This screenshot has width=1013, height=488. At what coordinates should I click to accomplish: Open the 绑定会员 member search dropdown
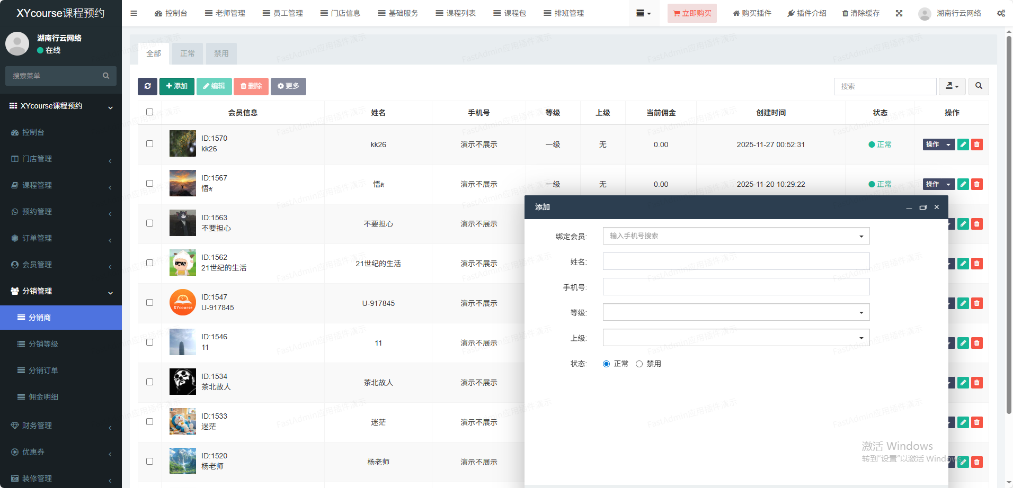(736, 236)
